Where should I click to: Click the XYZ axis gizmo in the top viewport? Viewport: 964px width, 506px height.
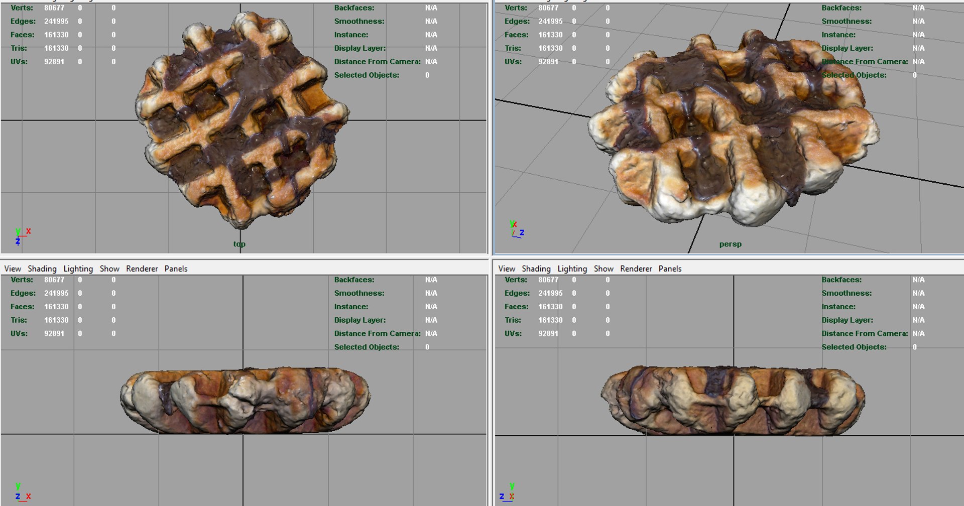pyautogui.click(x=22, y=236)
